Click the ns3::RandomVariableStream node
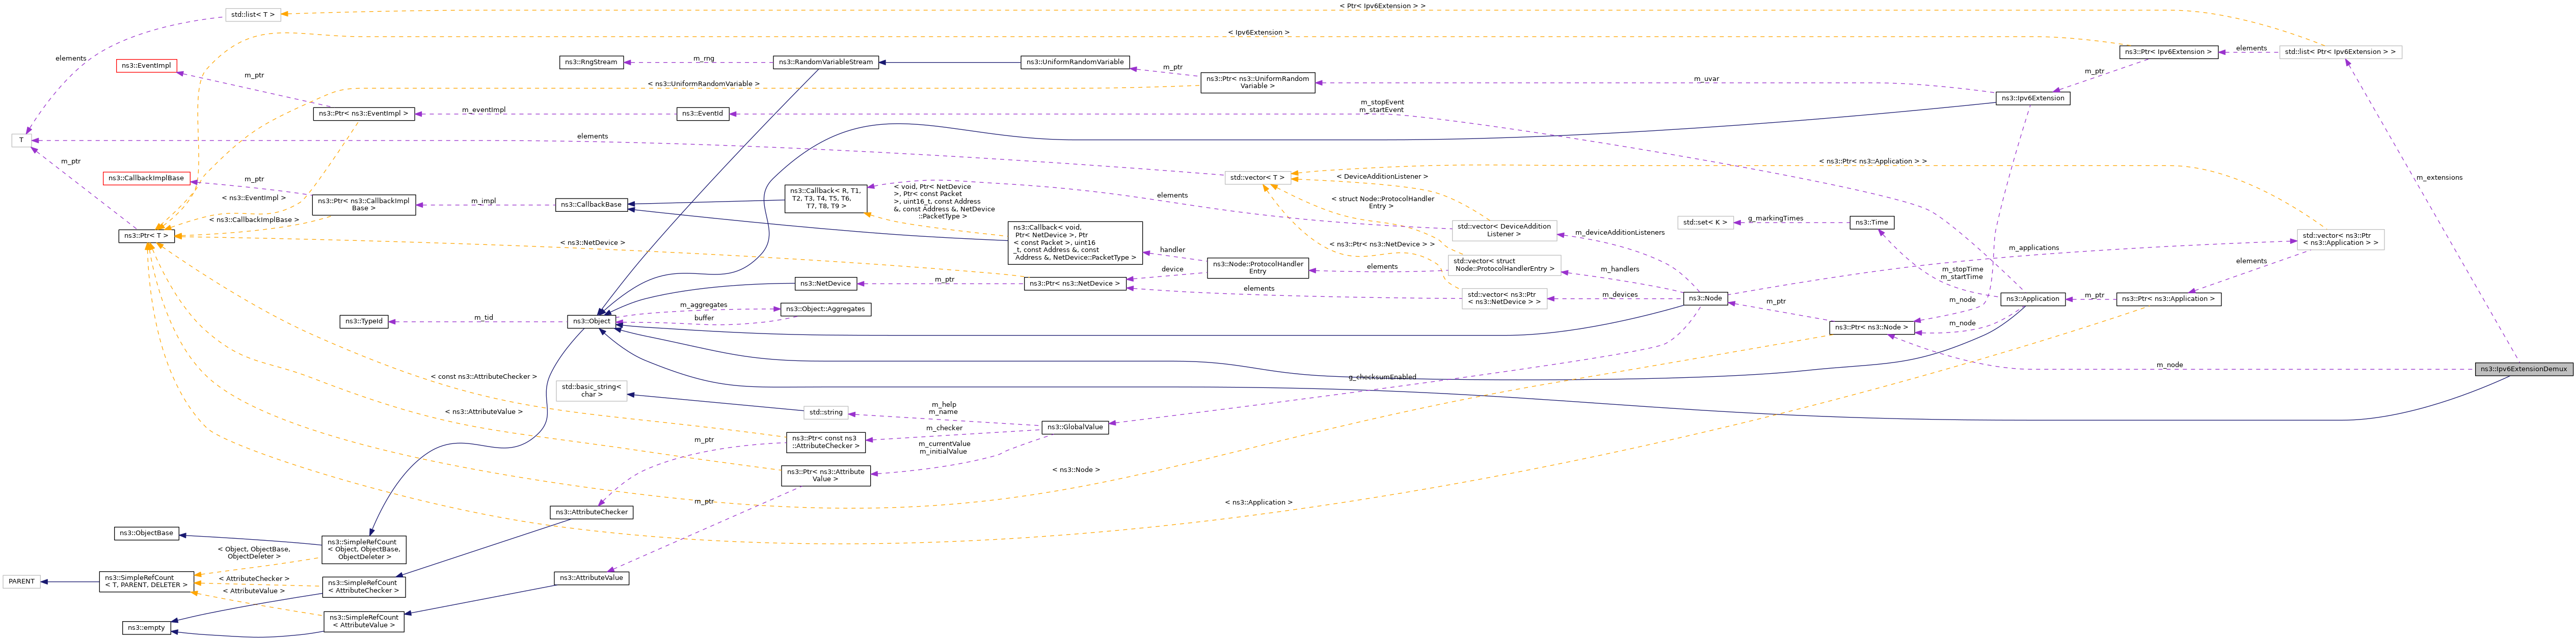 [x=825, y=62]
